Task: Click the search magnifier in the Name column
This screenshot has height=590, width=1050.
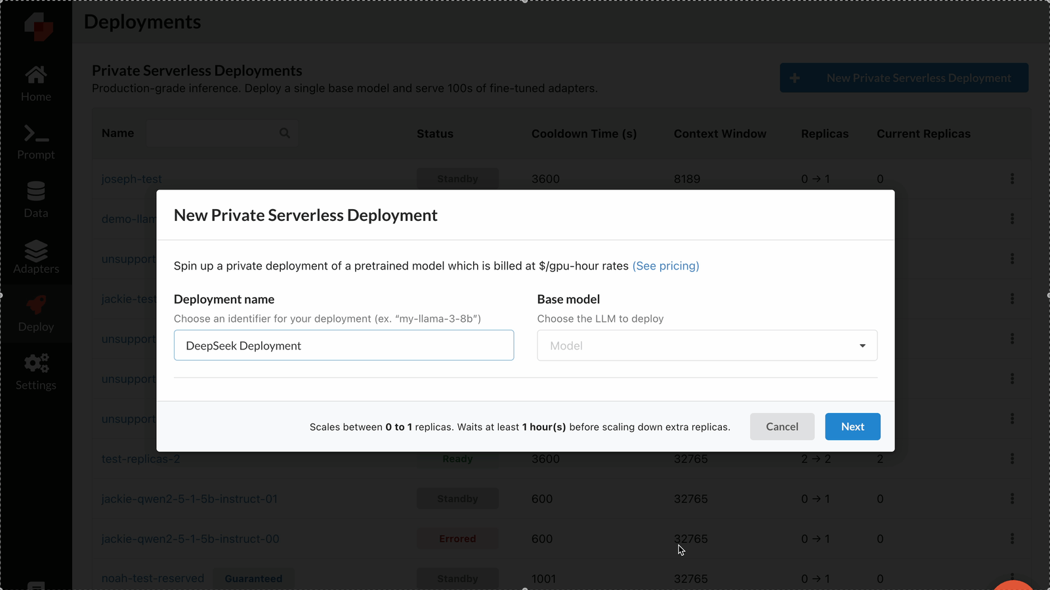Action: [285, 133]
